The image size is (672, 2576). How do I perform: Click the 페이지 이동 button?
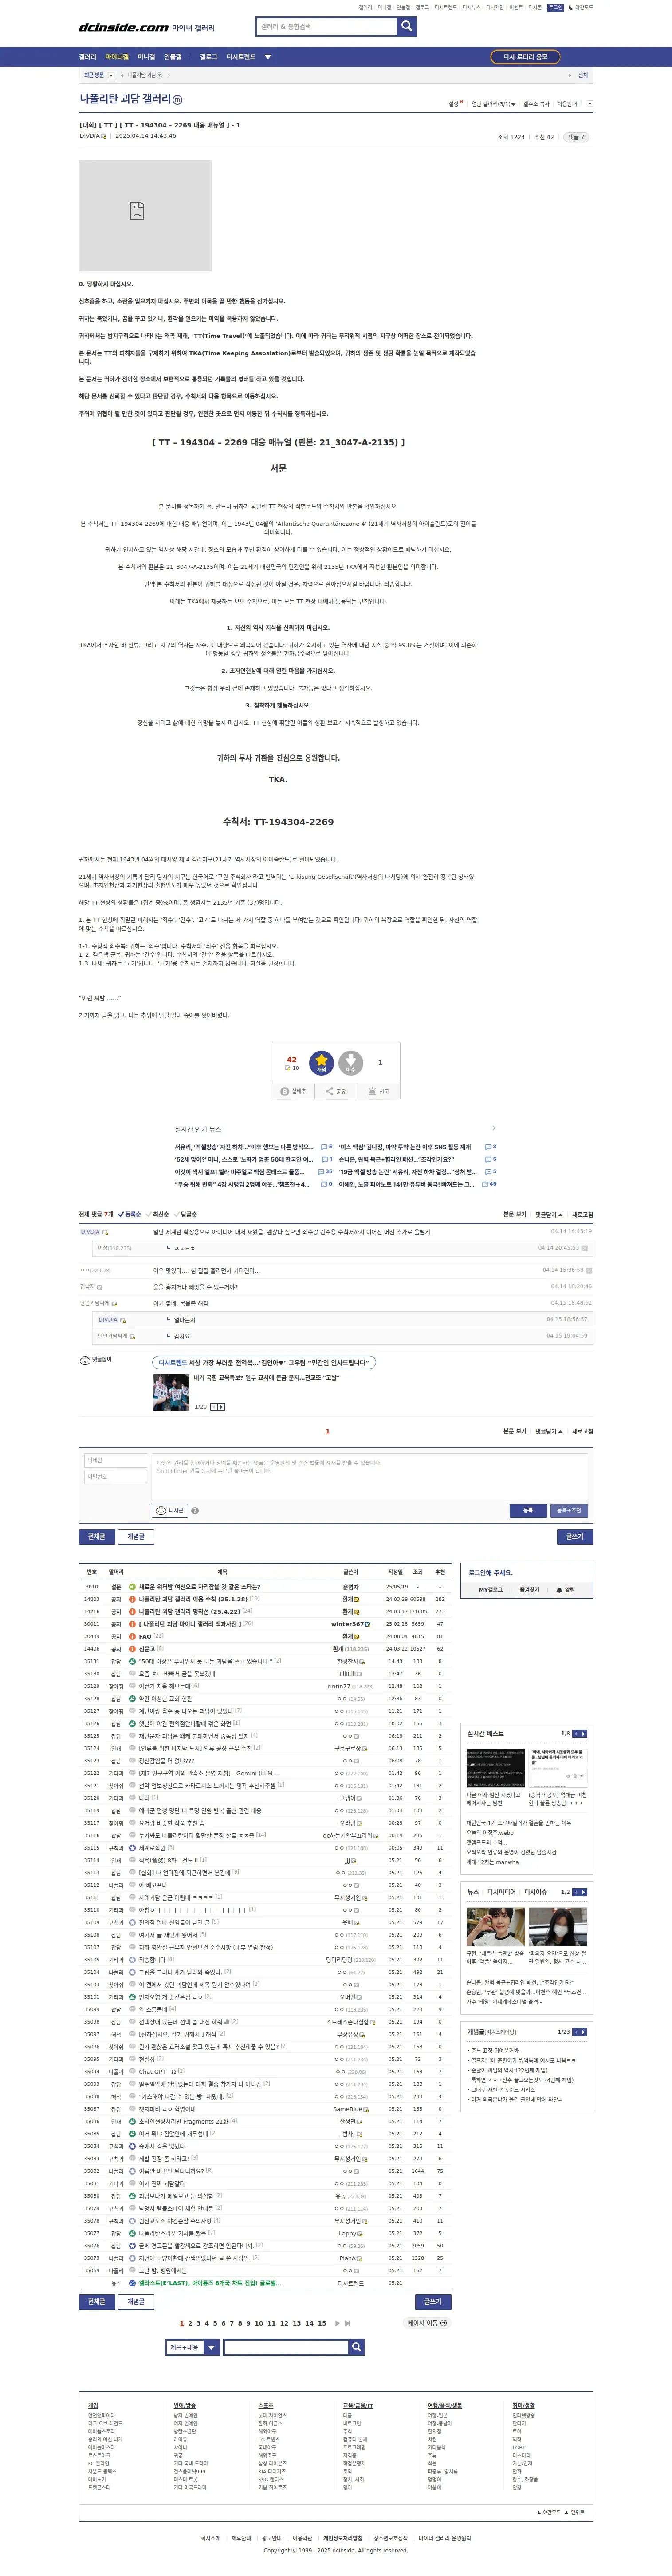pos(427,2323)
